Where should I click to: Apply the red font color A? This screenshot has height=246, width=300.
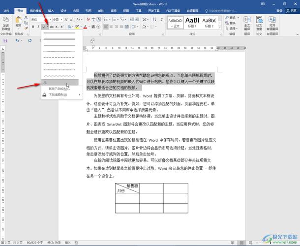click(86, 27)
